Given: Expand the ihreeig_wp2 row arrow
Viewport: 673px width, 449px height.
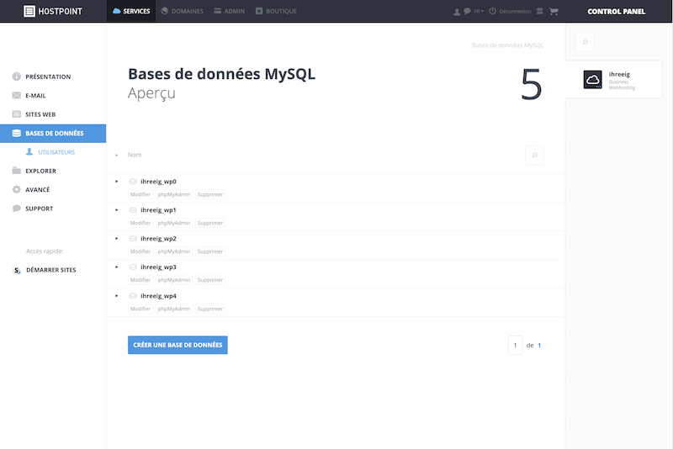Looking at the screenshot, I should tap(116, 239).
